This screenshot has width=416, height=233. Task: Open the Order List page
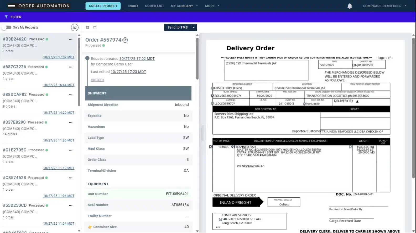(154, 6)
